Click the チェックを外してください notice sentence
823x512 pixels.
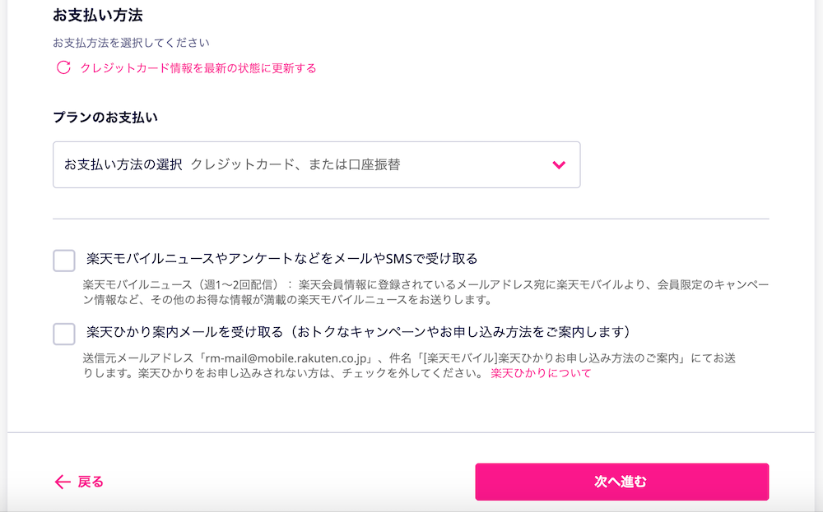(x=425, y=373)
